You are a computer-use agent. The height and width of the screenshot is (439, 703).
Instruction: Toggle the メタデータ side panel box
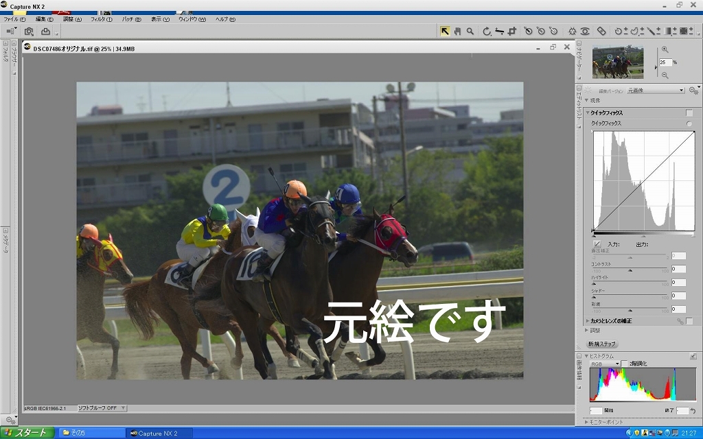click(x=5, y=230)
